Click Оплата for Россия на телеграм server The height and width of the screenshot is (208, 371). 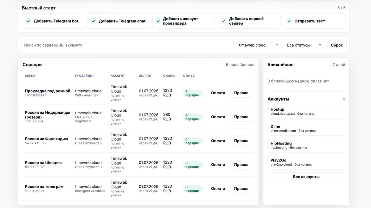pos(218,189)
